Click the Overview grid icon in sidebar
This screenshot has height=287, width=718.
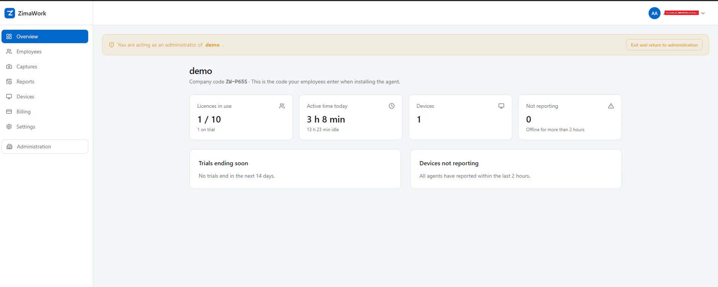pos(9,36)
